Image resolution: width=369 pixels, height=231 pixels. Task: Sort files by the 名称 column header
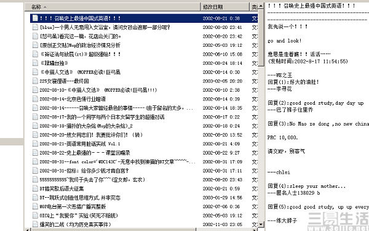point(113,7)
